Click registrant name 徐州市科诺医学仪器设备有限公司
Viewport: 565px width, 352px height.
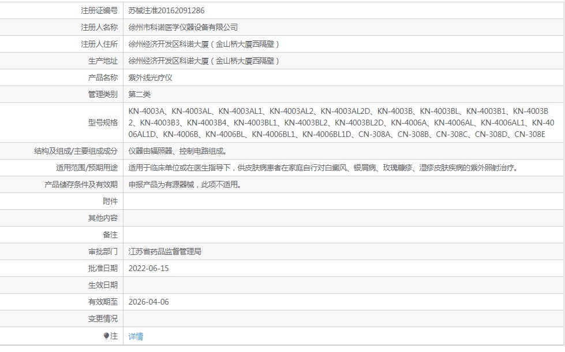click(x=183, y=27)
